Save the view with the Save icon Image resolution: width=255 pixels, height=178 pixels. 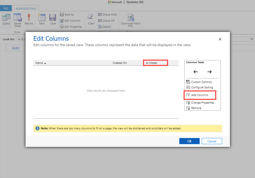pos(53,19)
